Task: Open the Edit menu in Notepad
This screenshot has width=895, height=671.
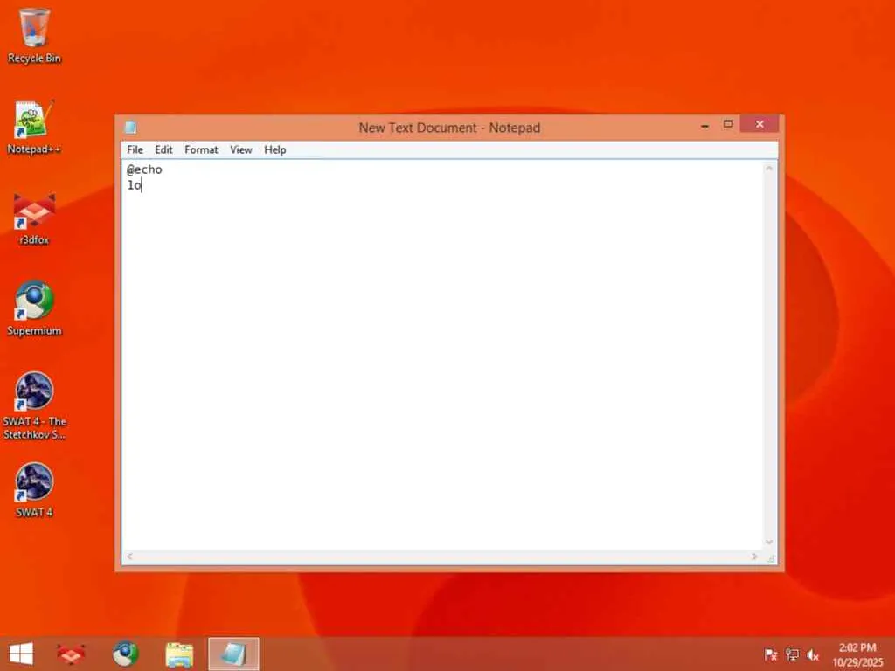Action: pos(163,149)
